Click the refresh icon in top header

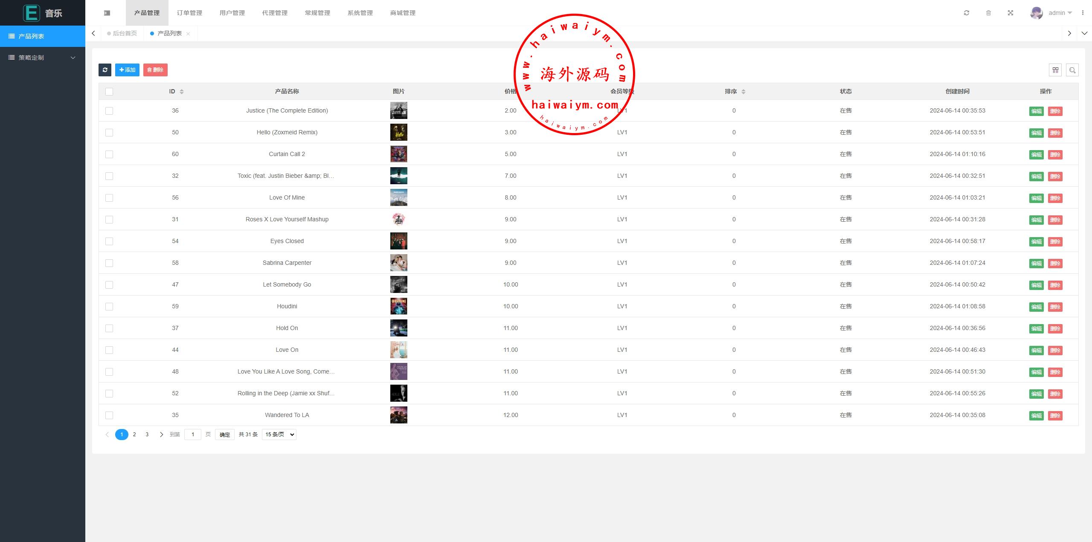pos(967,13)
